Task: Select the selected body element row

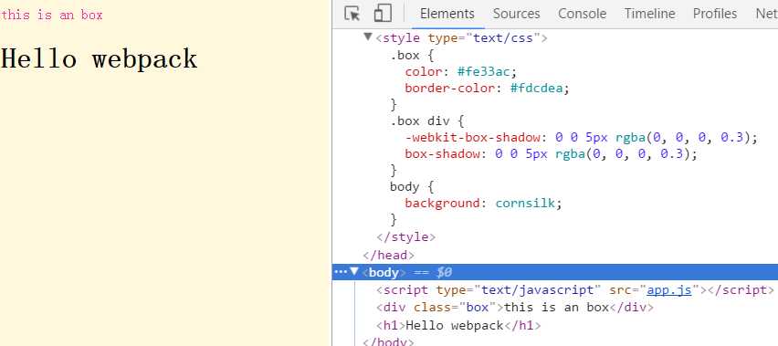Action: [x=554, y=272]
